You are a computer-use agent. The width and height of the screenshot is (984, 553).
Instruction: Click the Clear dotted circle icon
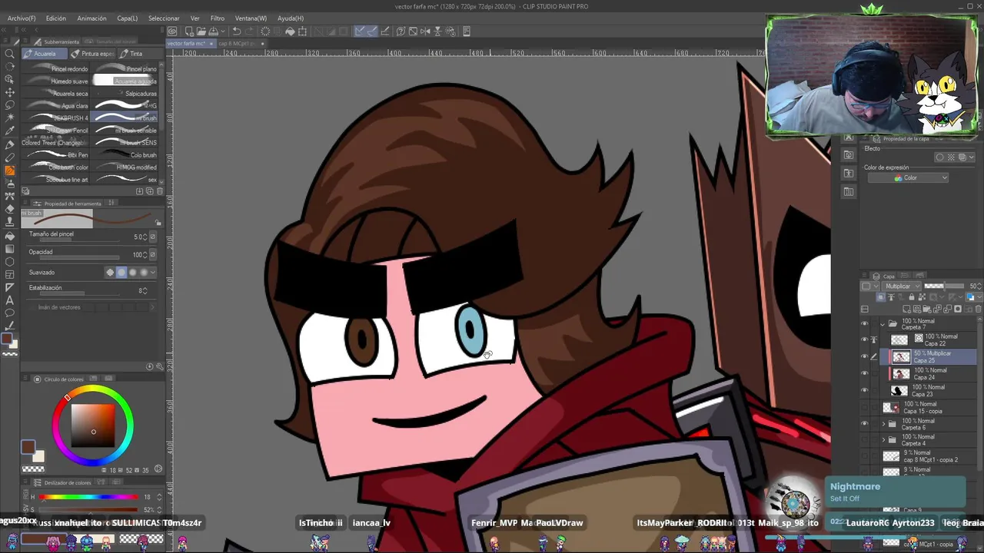(x=265, y=31)
